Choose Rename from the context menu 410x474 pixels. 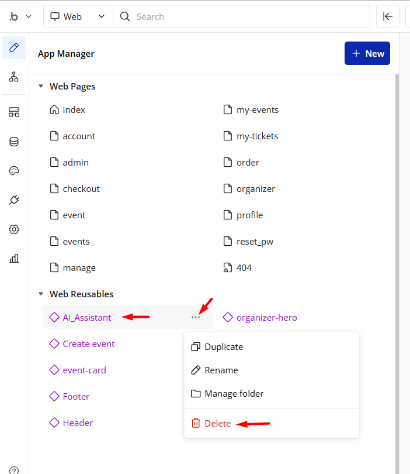(x=221, y=370)
